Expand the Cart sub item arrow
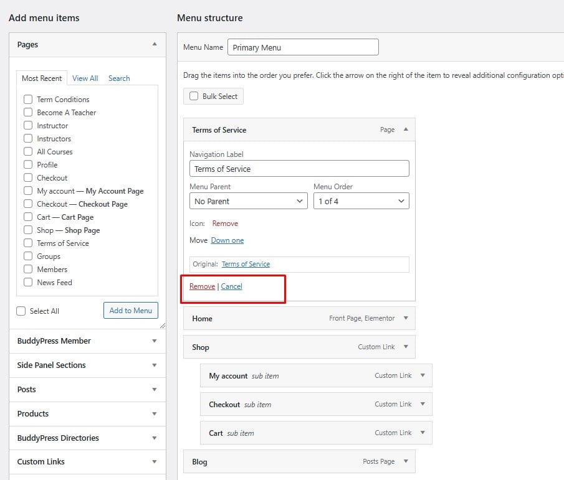The image size is (564, 480). (x=423, y=433)
